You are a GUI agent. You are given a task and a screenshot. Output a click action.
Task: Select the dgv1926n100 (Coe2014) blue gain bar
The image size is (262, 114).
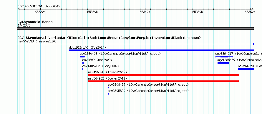pos(161,50)
